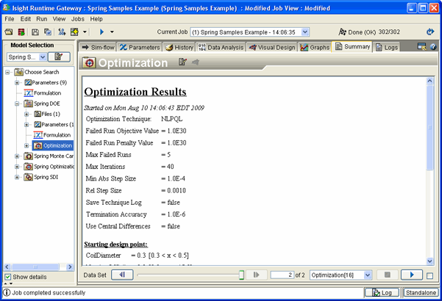The height and width of the screenshot is (301, 442).
Task: Open the Run menu
Action: (42, 19)
